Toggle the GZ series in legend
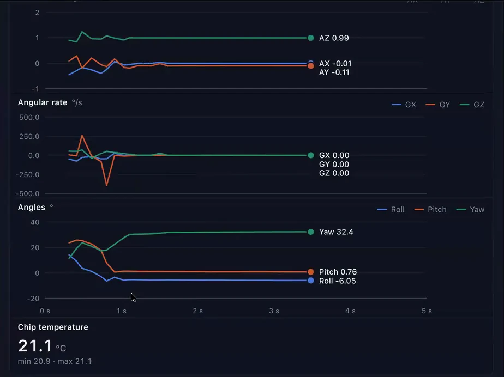 (472, 105)
